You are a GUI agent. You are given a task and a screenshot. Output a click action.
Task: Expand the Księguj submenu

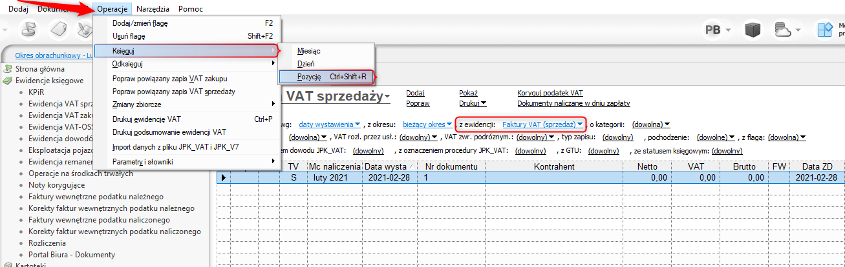tap(186, 50)
